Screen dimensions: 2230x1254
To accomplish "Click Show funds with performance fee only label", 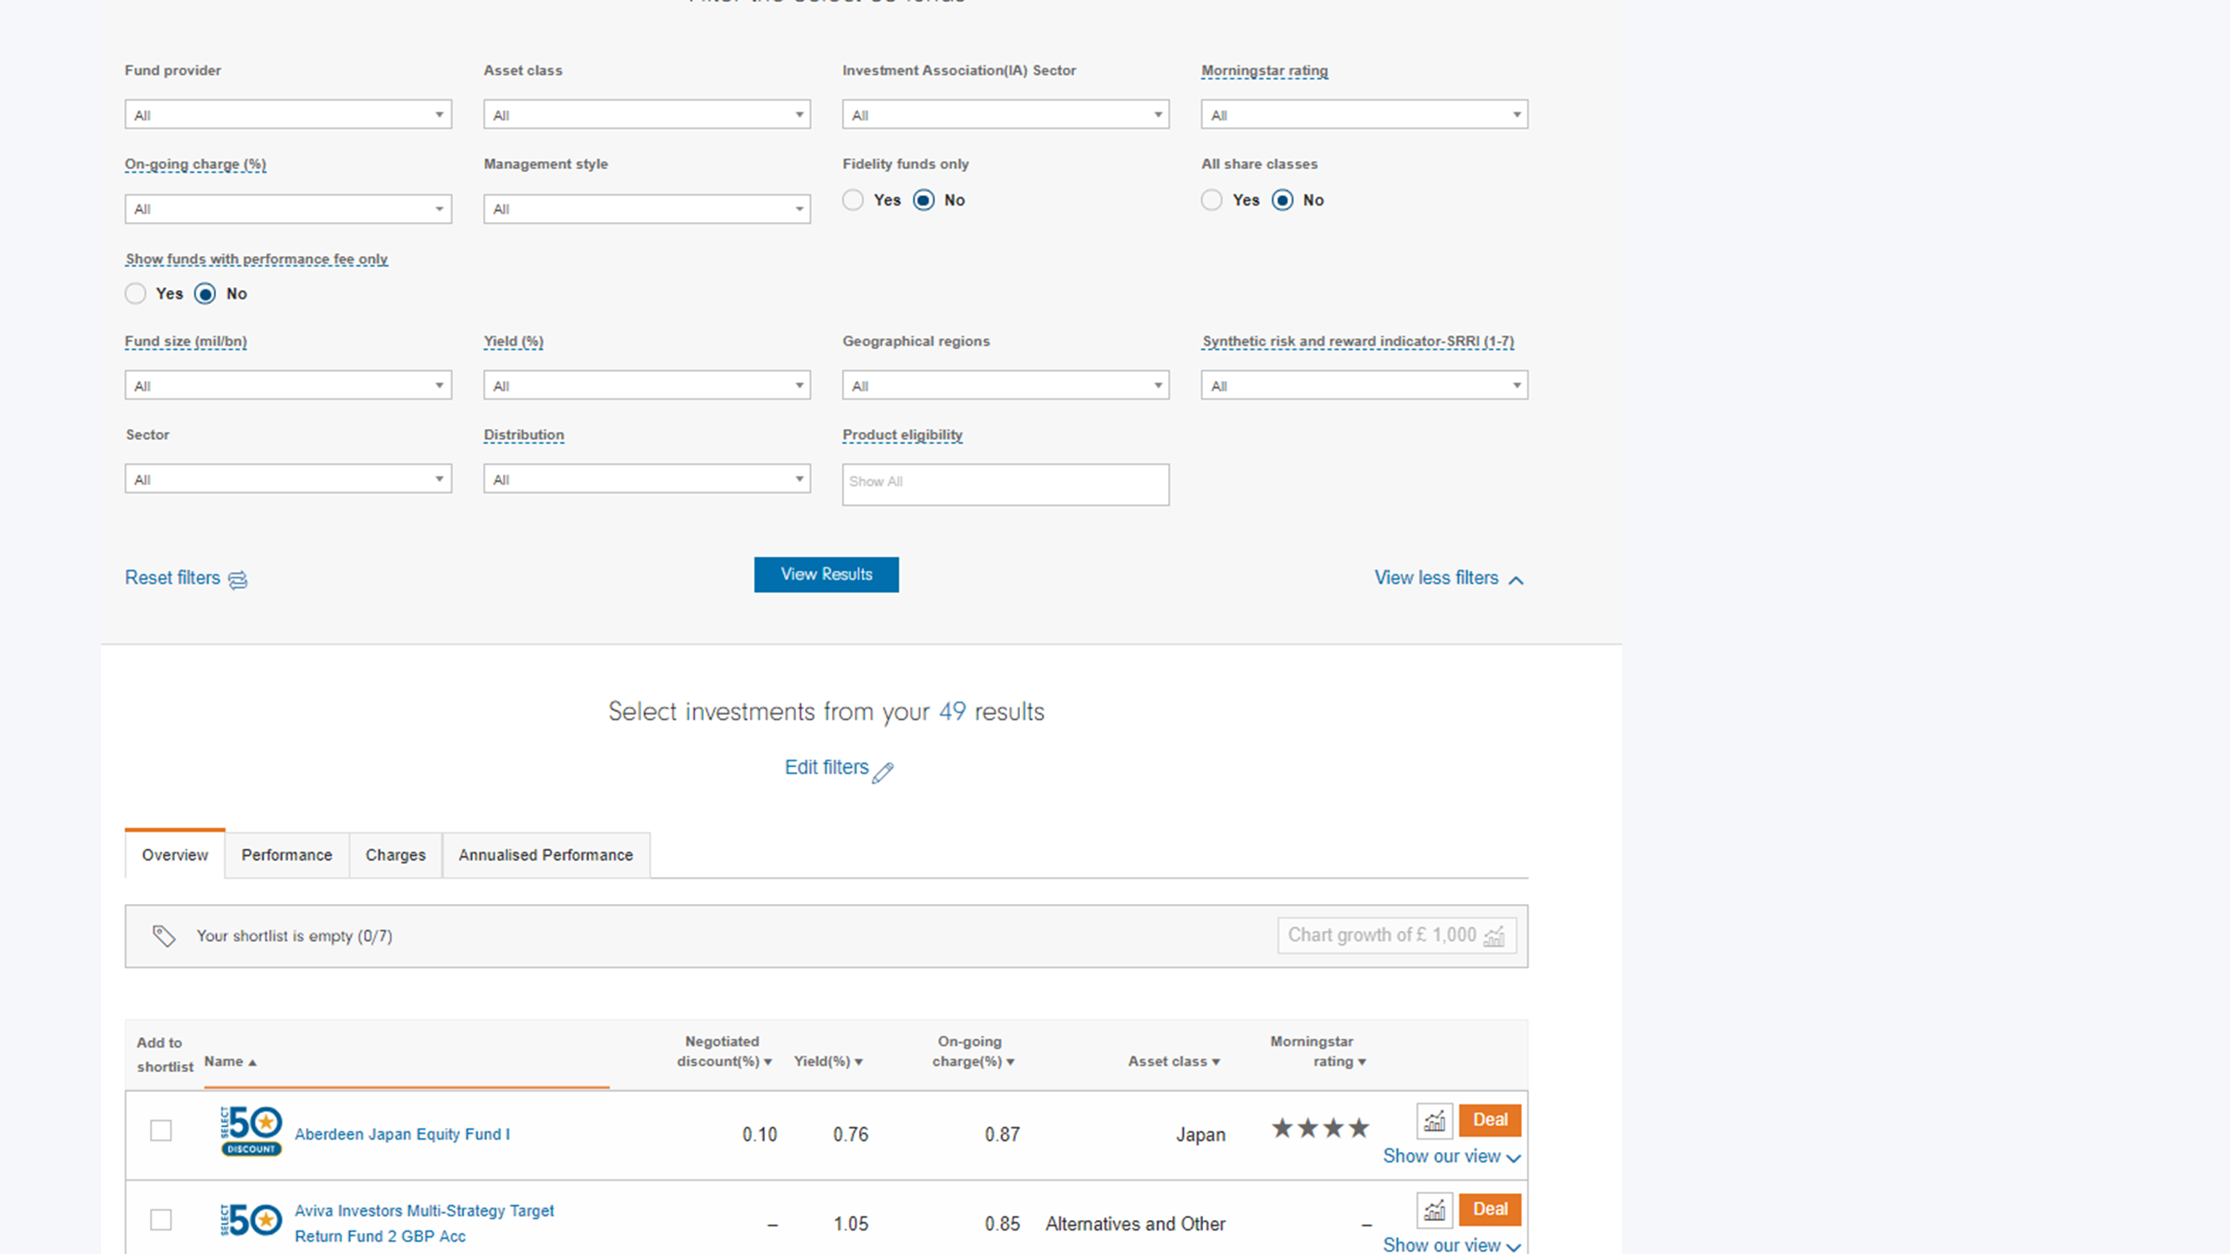I will pos(257,260).
